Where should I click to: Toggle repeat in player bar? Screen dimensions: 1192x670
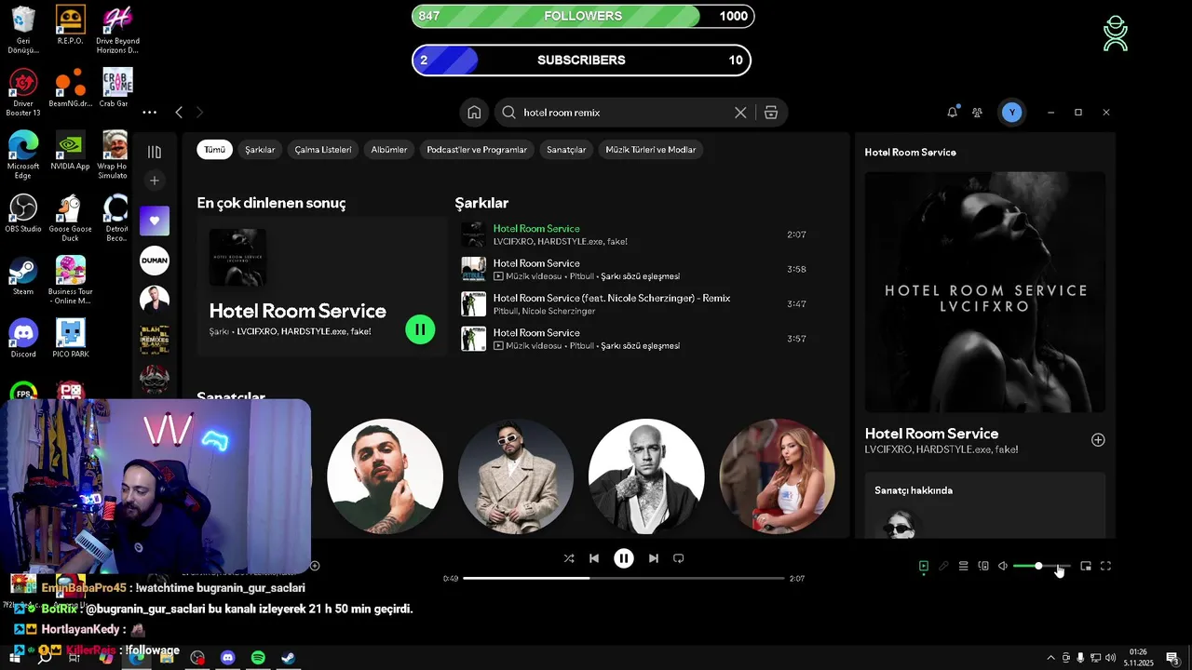click(679, 558)
